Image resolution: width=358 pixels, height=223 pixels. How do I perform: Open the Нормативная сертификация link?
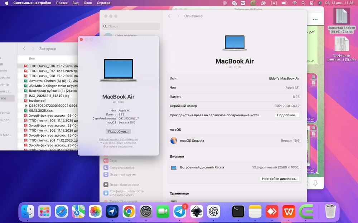click(x=118, y=139)
